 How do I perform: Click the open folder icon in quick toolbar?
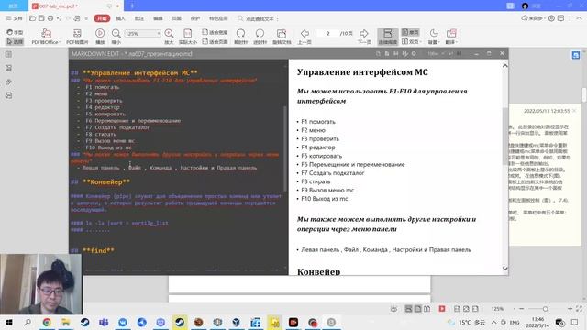click(33, 18)
